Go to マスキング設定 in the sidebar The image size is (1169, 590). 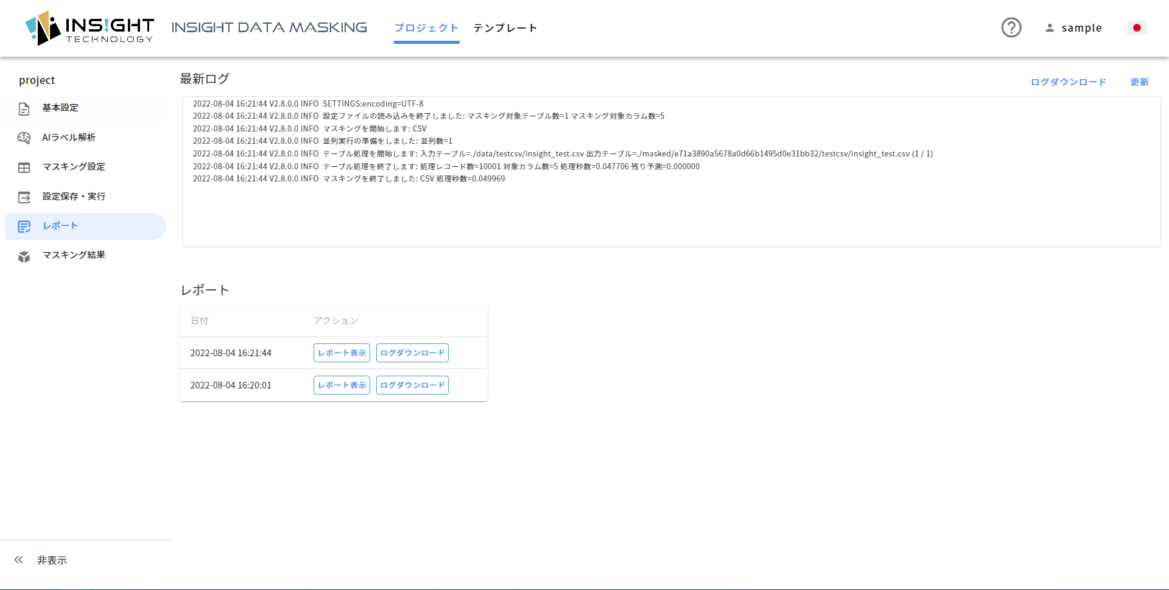click(x=85, y=167)
